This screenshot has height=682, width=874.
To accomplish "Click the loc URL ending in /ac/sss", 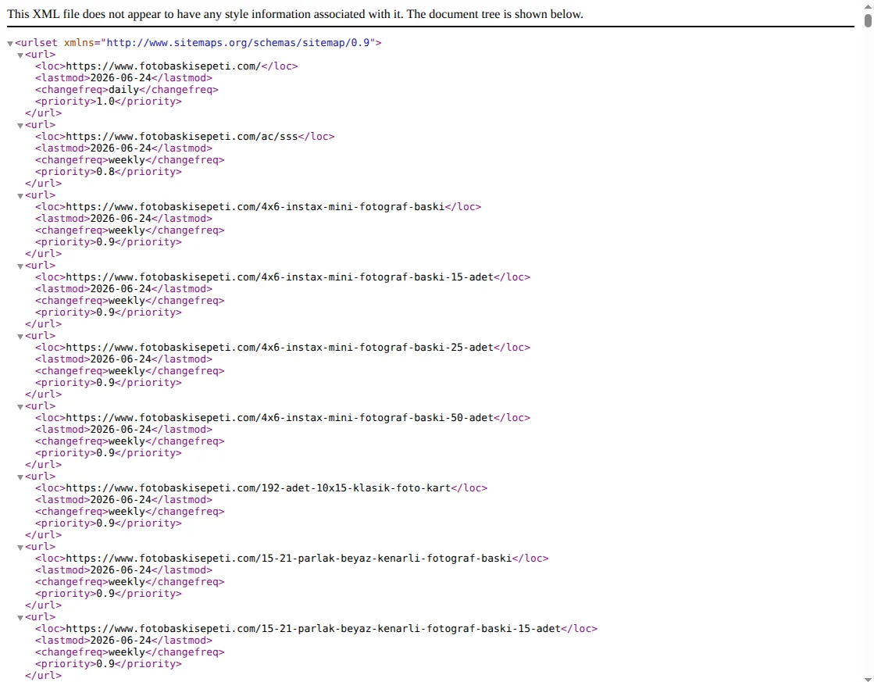I will 182,136.
